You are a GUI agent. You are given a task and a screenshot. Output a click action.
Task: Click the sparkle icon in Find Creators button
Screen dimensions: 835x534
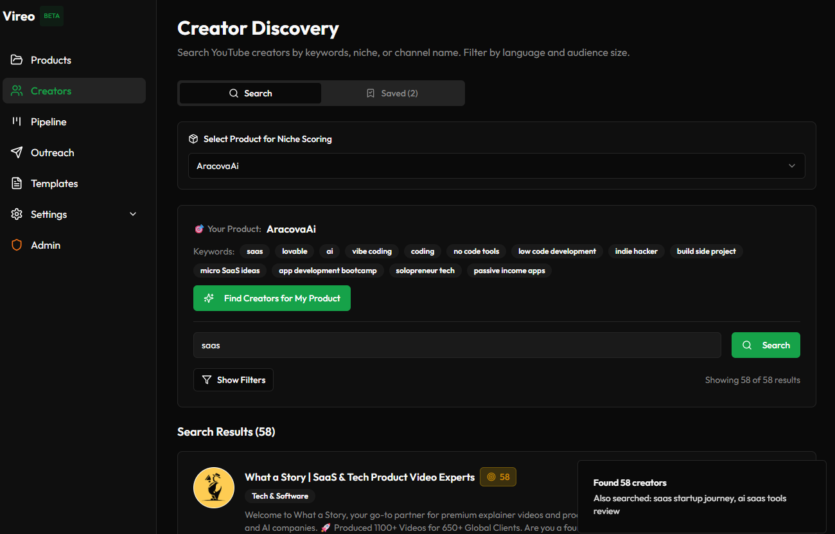(x=209, y=298)
